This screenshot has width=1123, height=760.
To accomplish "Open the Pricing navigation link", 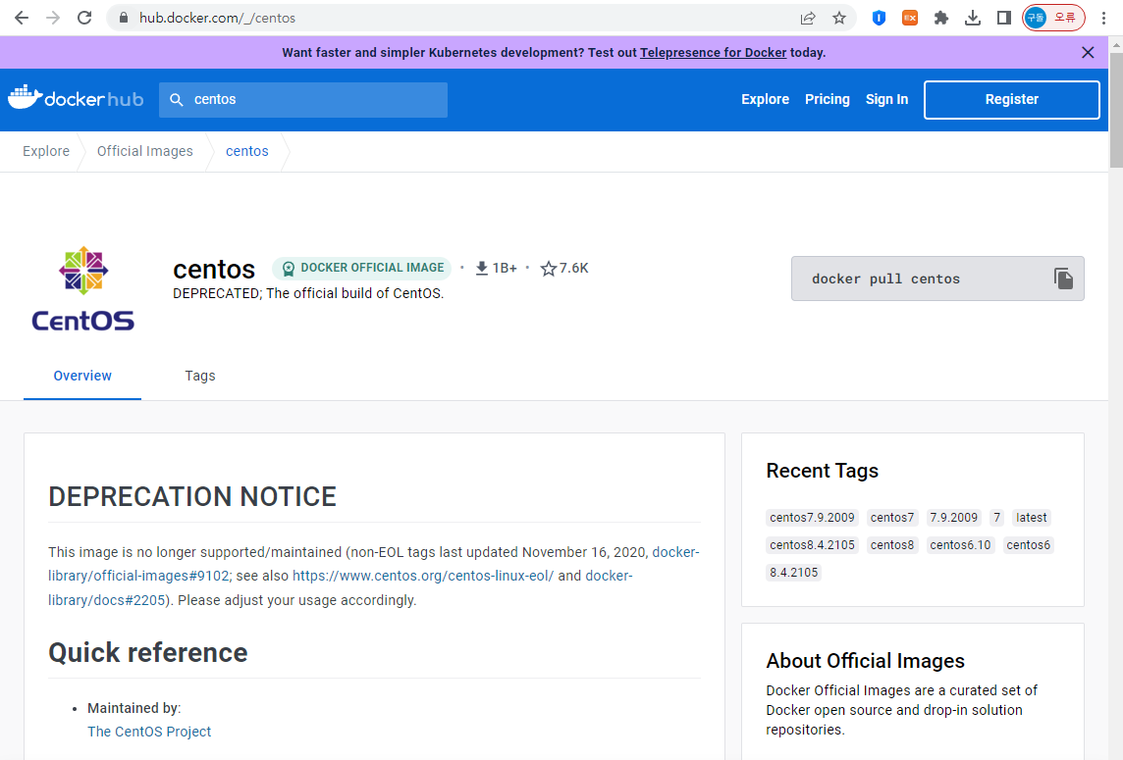I will click(828, 99).
